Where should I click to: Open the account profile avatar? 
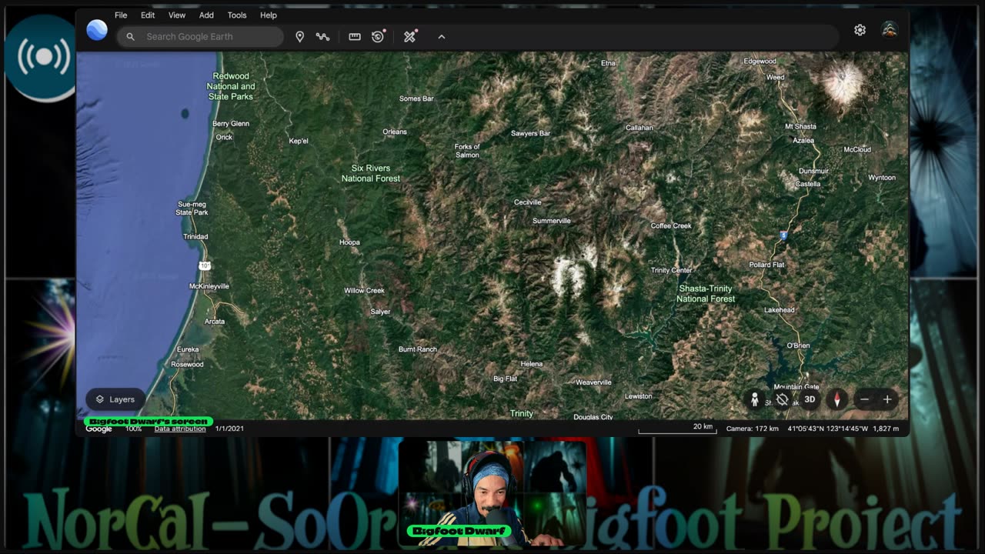[x=890, y=30]
